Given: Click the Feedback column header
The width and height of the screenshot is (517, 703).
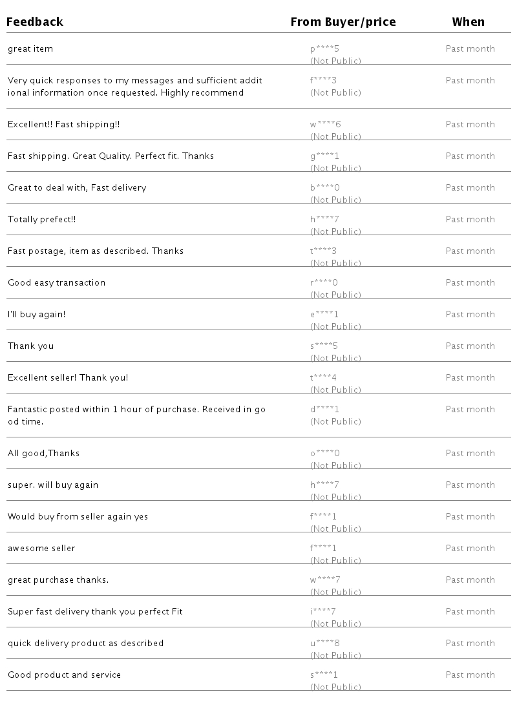Looking at the screenshot, I should [35, 22].
